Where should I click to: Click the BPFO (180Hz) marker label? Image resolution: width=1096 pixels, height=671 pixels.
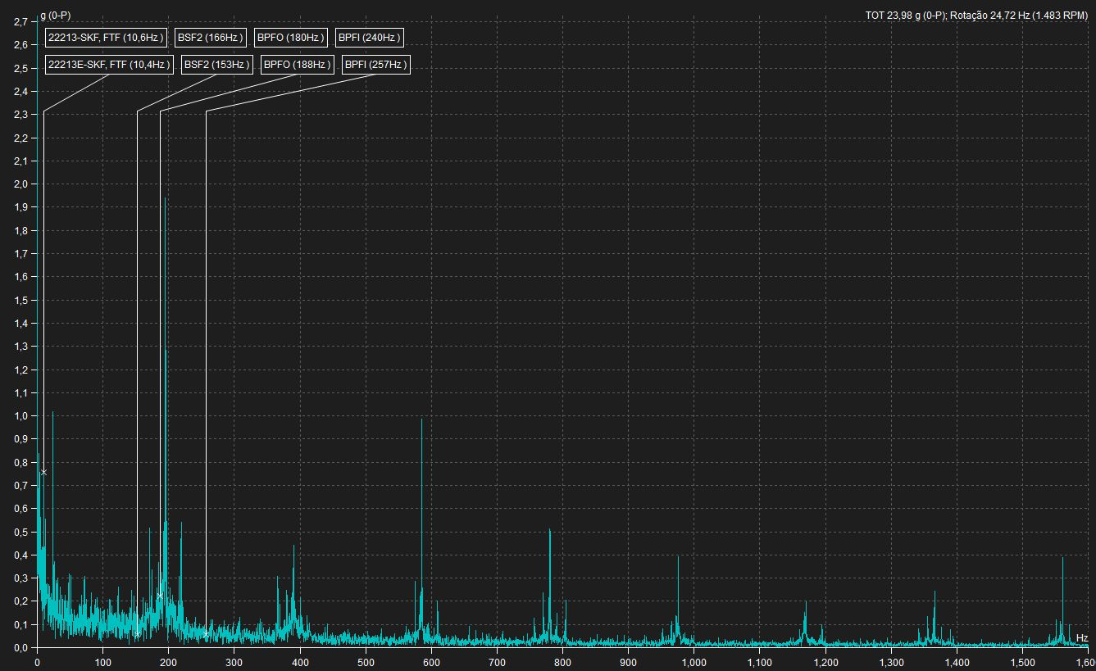pos(291,38)
